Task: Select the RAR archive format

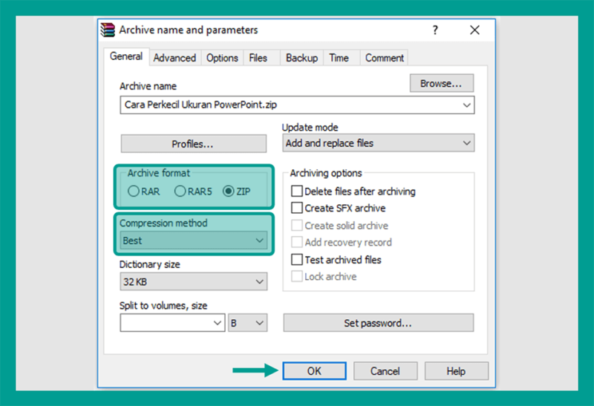Action: (x=134, y=191)
